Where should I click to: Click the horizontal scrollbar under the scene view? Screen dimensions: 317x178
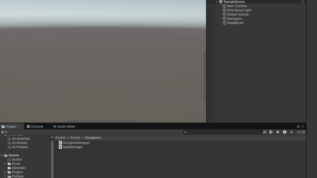pyautogui.click(x=102, y=121)
